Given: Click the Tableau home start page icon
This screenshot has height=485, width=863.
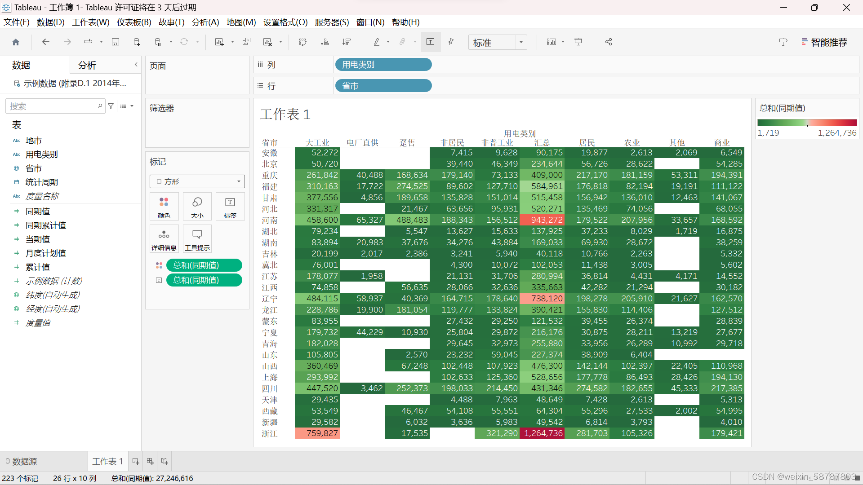Looking at the screenshot, I should (x=16, y=42).
